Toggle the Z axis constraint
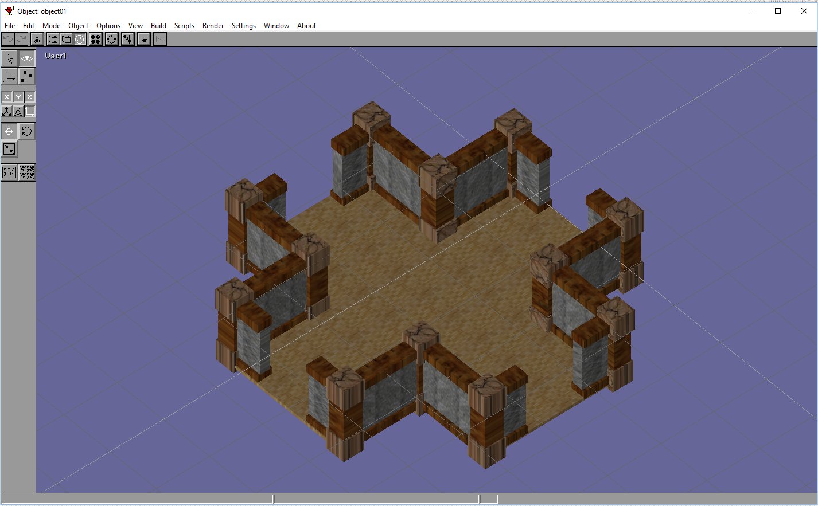 [x=30, y=97]
